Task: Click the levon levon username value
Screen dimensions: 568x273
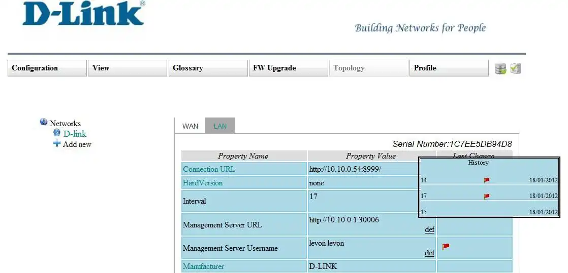Action: pyautogui.click(x=326, y=243)
